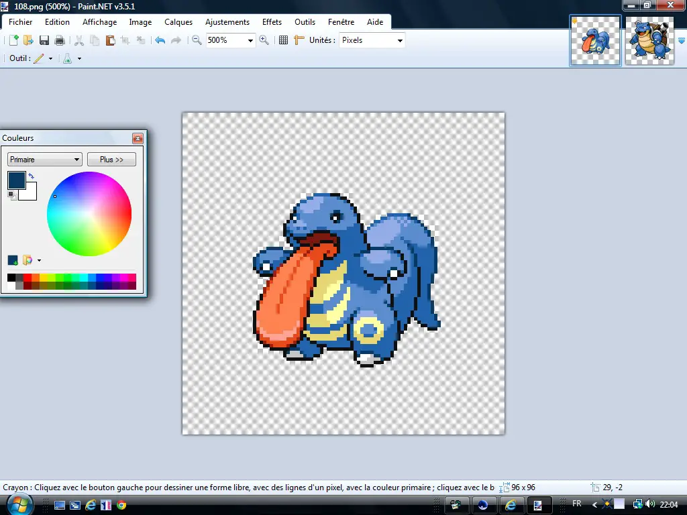Open the Edition menu
The height and width of the screenshot is (515, 687).
58,22
